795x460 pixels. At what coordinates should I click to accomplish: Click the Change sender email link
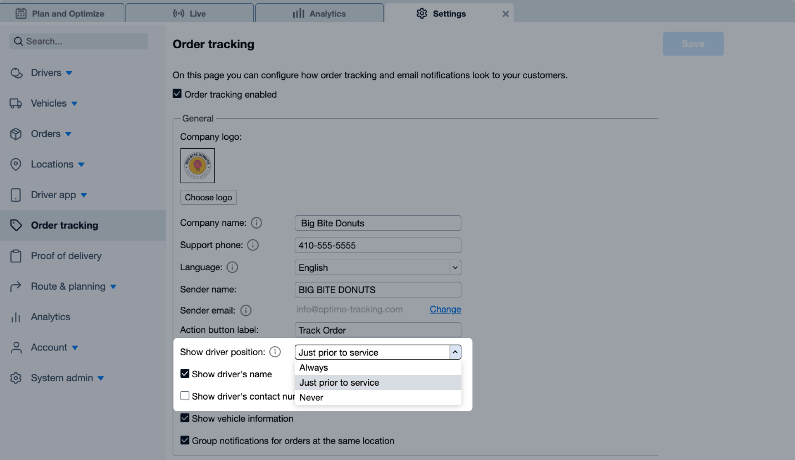[445, 310]
